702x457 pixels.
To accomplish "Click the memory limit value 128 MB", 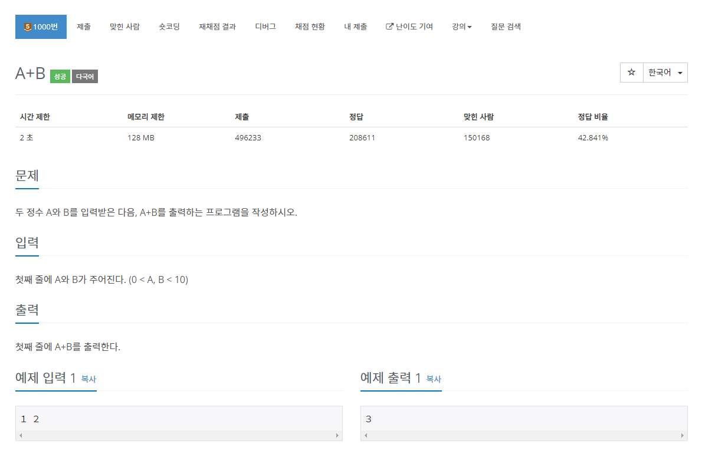I will click(140, 138).
